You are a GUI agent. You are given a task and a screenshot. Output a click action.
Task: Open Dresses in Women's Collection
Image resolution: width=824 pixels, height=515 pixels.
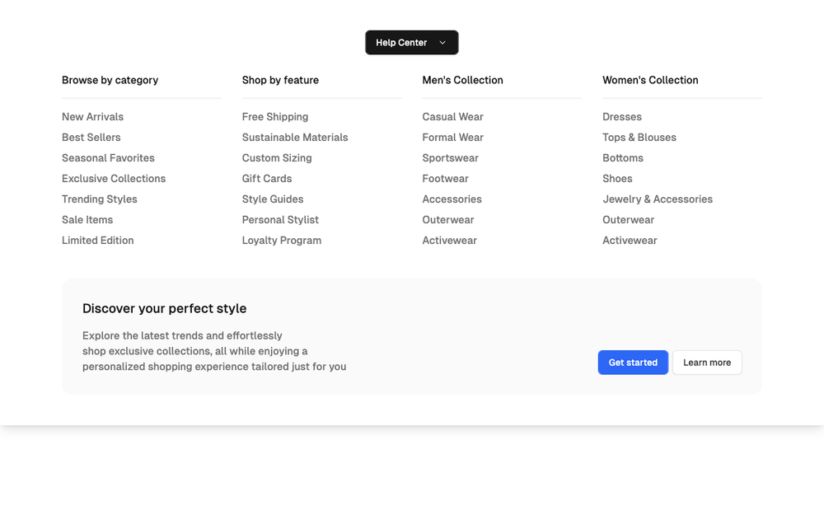point(621,117)
